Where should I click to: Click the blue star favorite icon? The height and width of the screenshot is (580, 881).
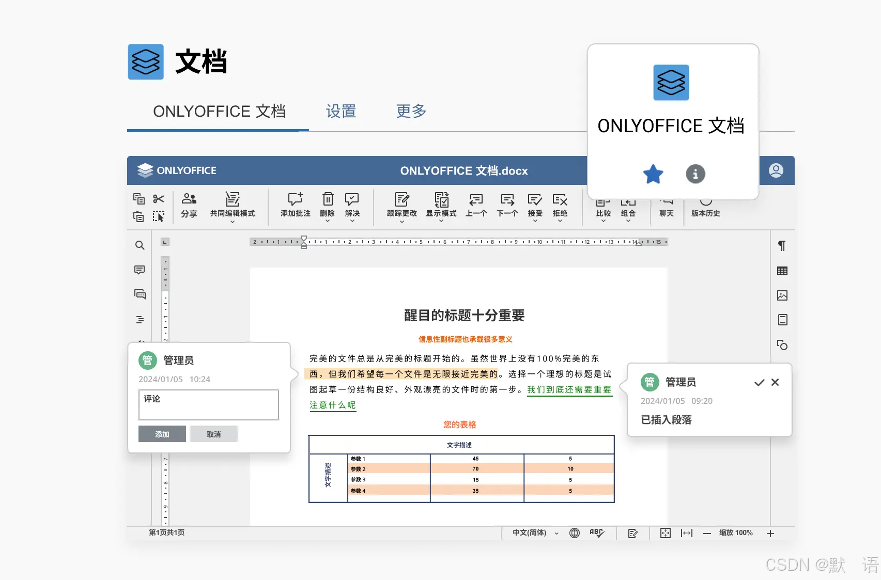653,174
